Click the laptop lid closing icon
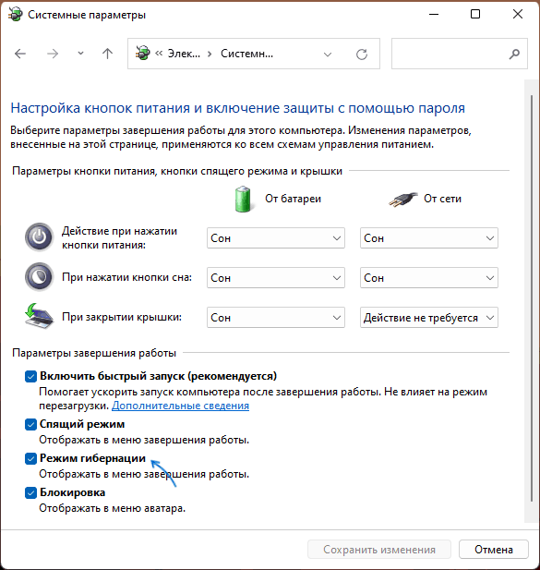This screenshot has height=570, width=540. [x=39, y=316]
